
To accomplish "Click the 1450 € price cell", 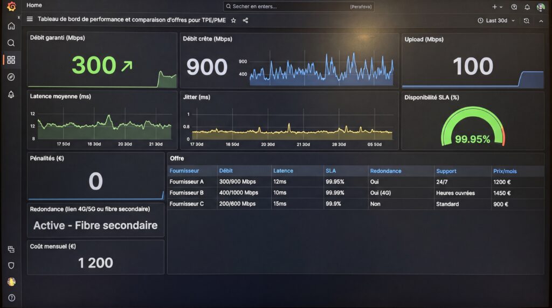I will pyautogui.click(x=502, y=193).
